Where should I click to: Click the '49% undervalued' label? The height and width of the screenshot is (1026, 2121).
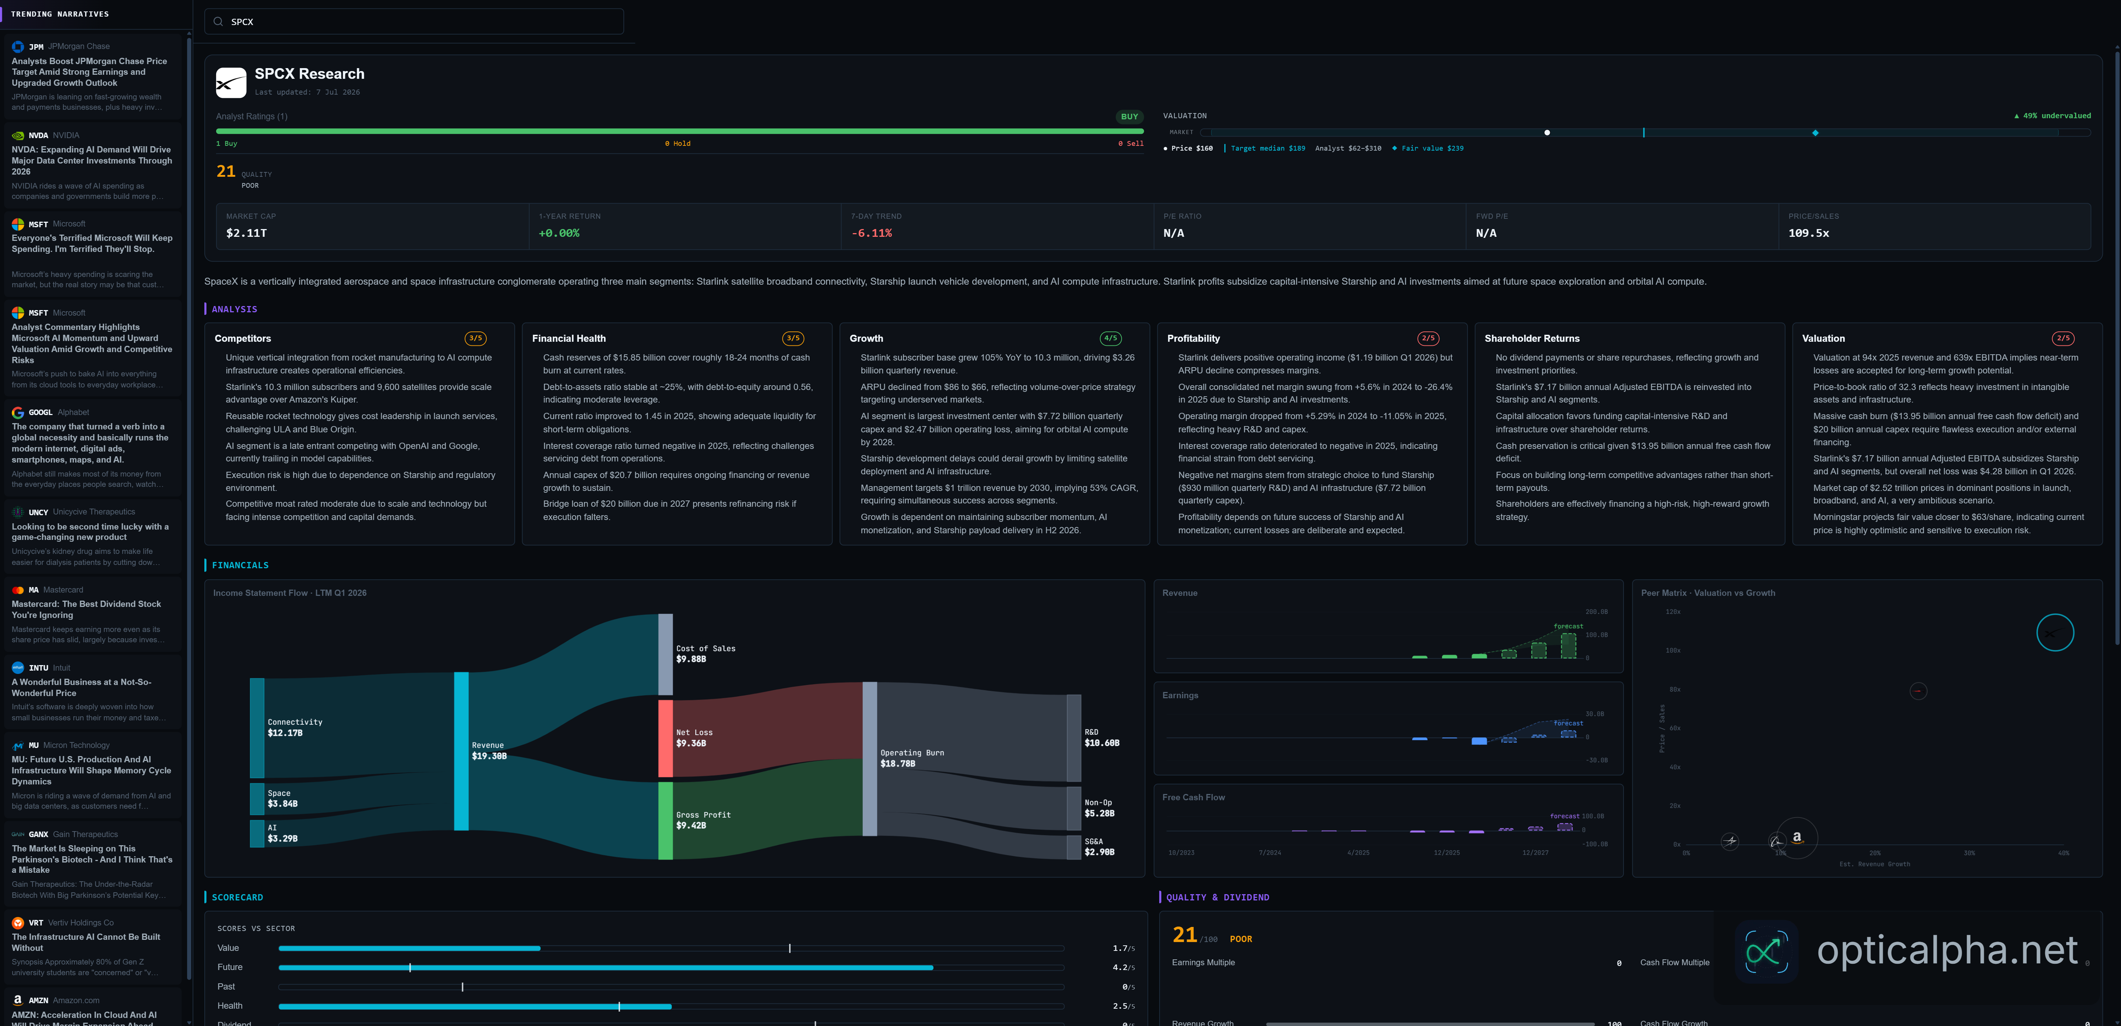click(2052, 116)
